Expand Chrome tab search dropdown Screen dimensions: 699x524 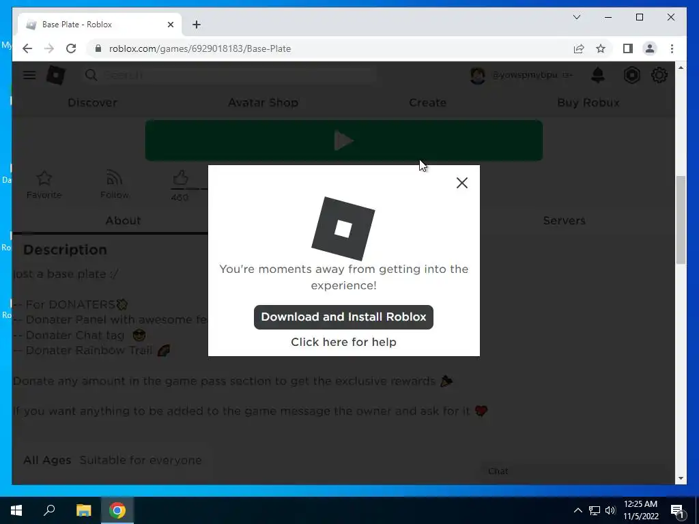click(x=576, y=17)
